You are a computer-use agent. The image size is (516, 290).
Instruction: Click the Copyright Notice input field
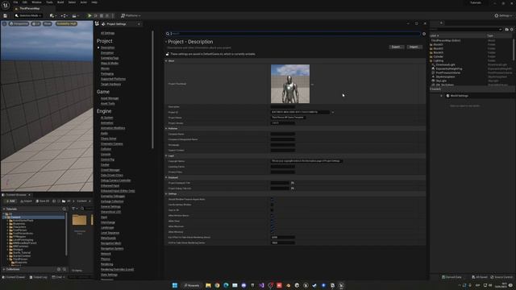click(306, 161)
